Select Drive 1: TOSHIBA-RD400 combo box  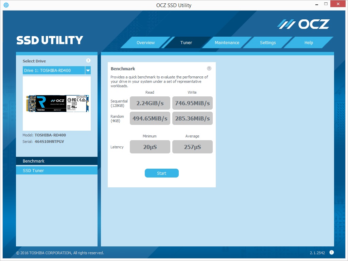[57, 71]
